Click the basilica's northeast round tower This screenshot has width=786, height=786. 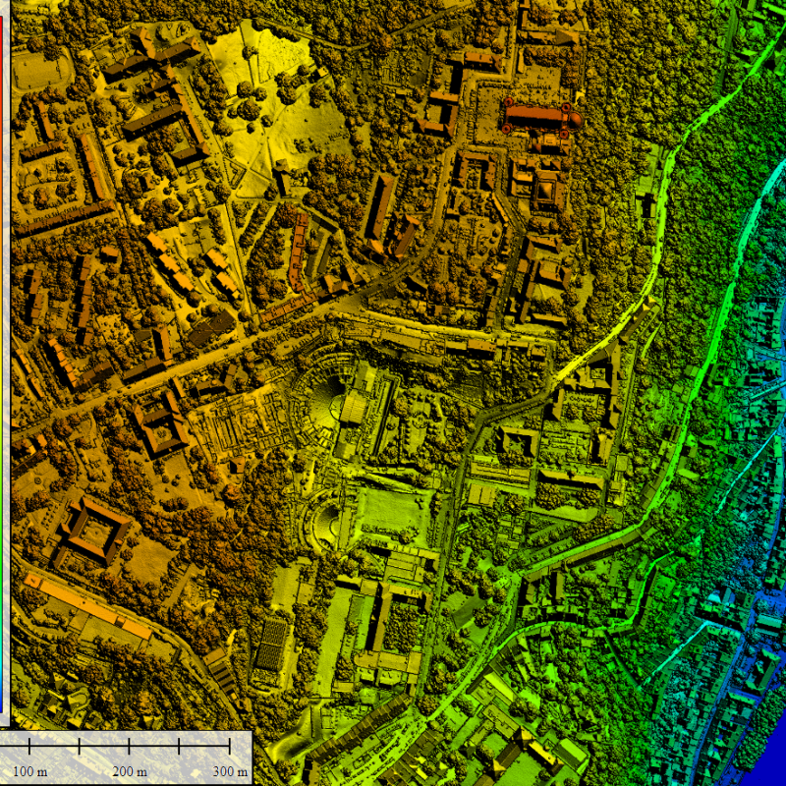[566, 106]
